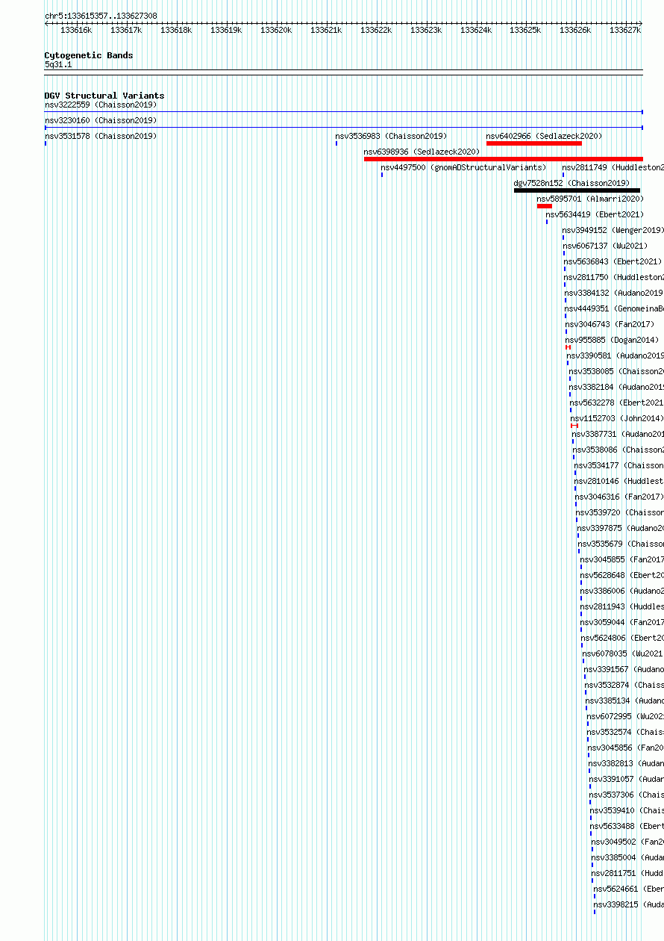Select nsv5628648 Ebert label
The width and height of the screenshot is (664, 941).
[621, 575]
